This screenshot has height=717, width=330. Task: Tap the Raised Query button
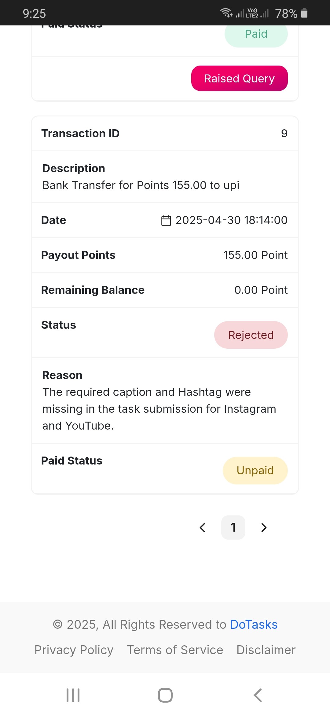pyautogui.click(x=239, y=78)
